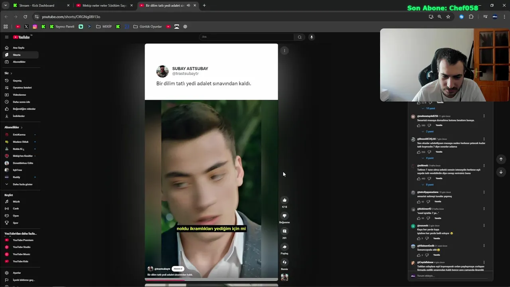
Task: Open options menu for @hickimse43 comment
Action: (x=484, y=209)
